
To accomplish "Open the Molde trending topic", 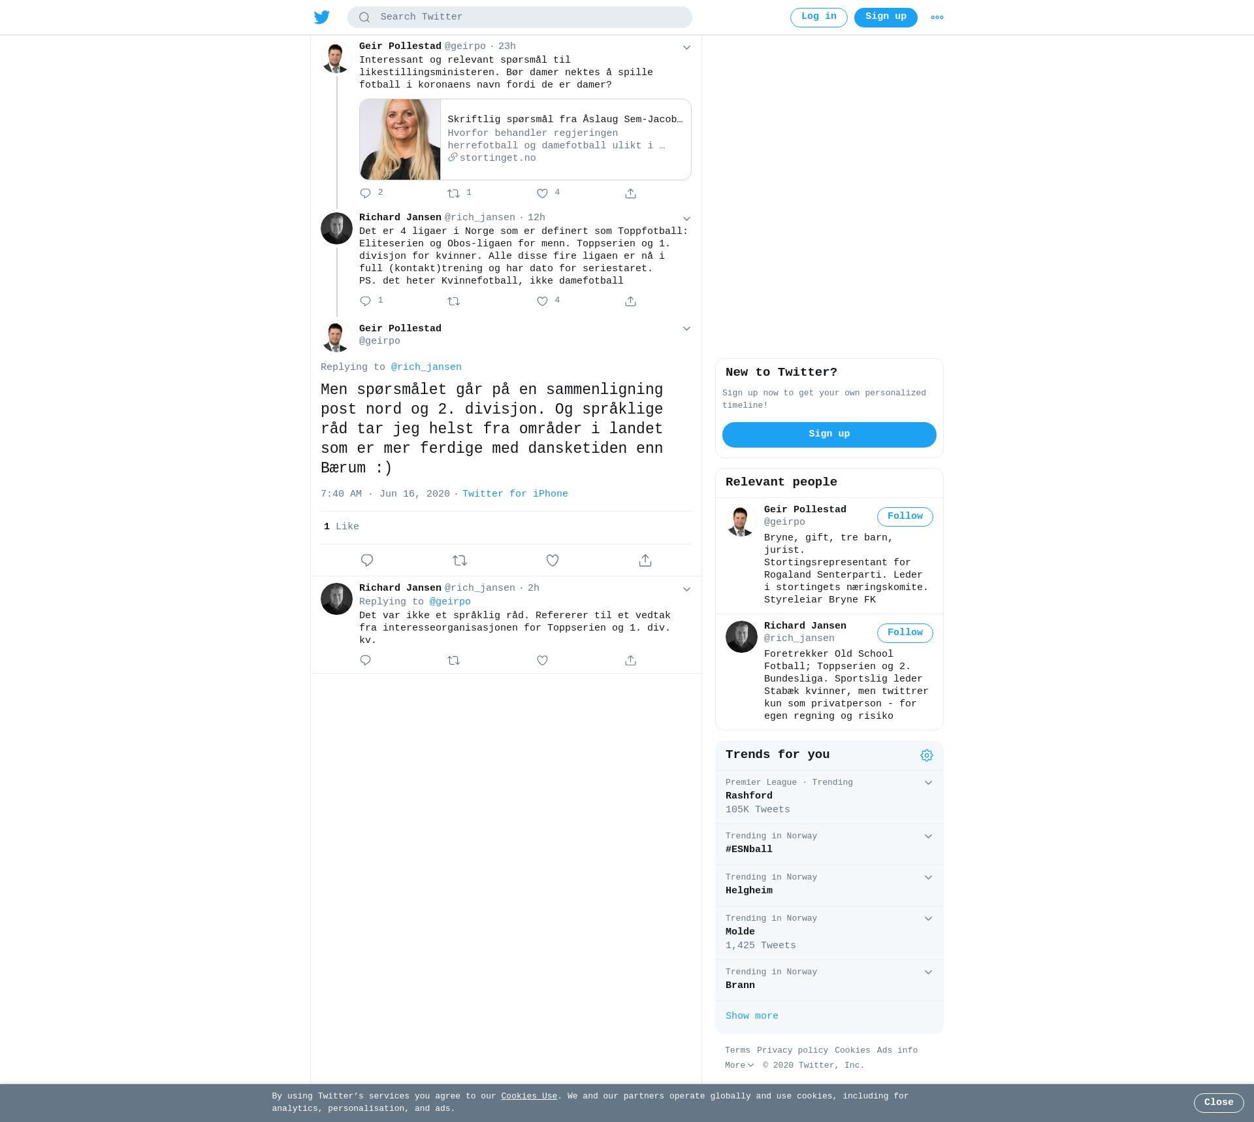I will [x=829, y=932].
